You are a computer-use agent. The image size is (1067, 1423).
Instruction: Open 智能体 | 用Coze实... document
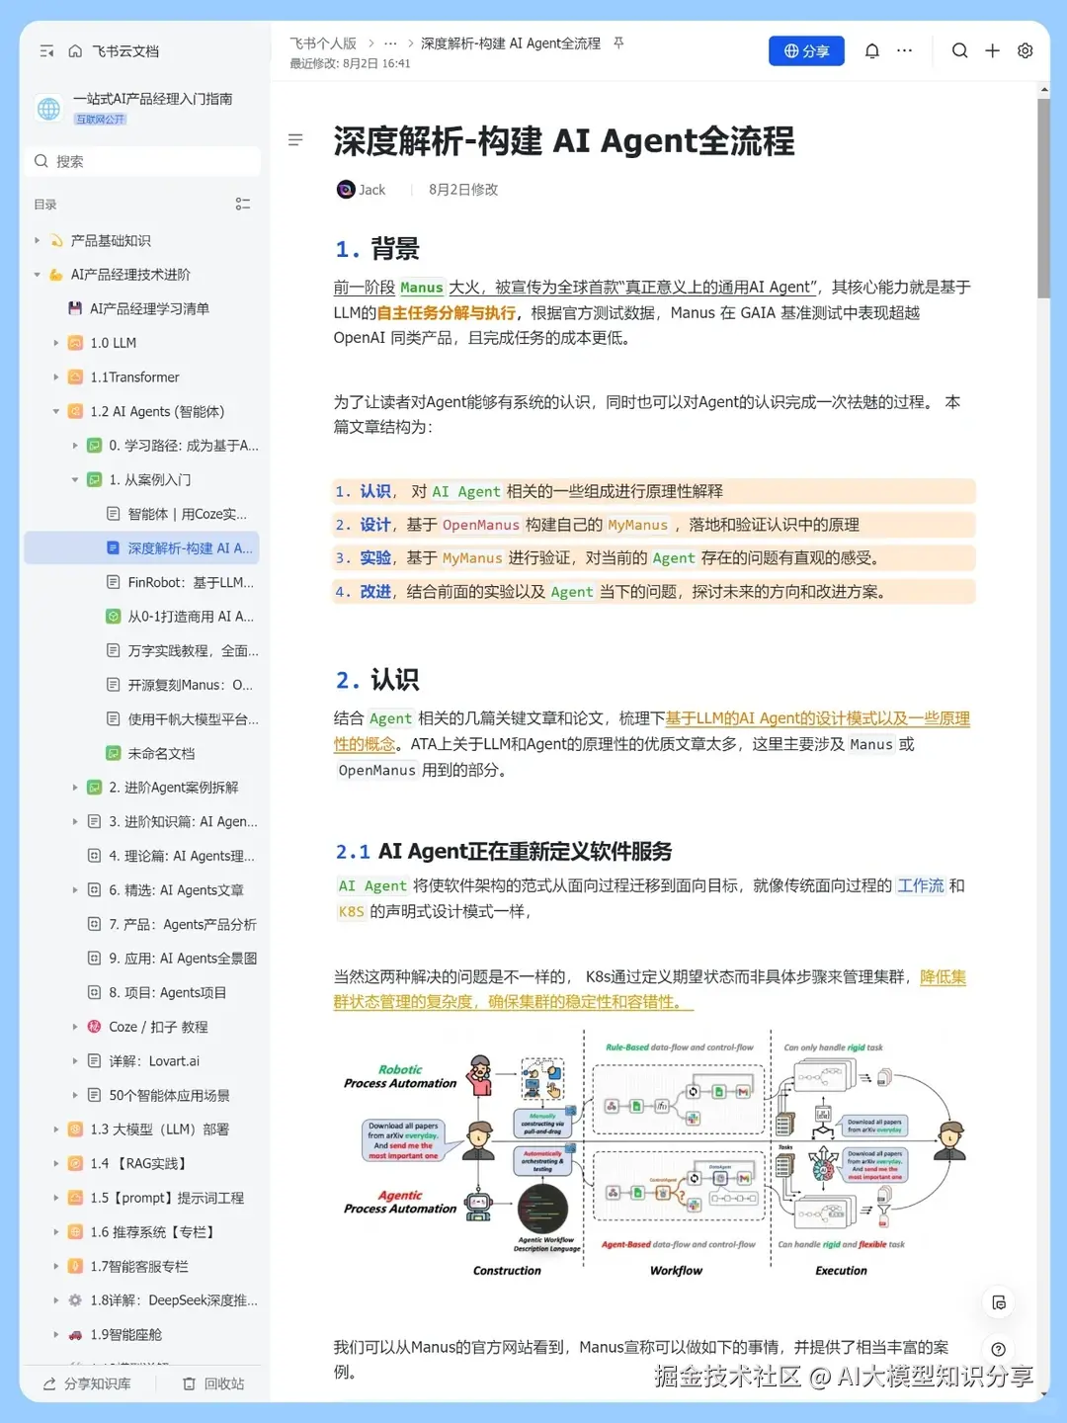click(187, 514)
